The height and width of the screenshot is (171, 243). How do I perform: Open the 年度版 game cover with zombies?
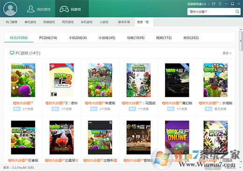pos(100,80)
